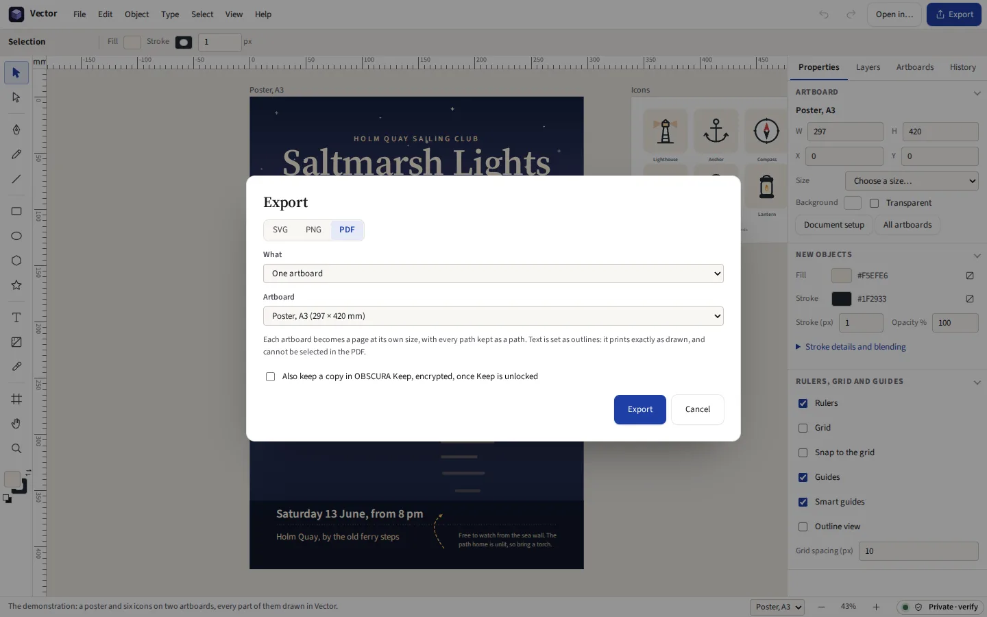The width and height of the screenshot is (987, 617).
Task: Click the top-bar Export button
Action: 954,14
